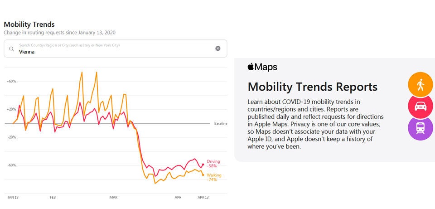Click the Baseline label on chart
The height and width of the screenshot is (209, 435).
[221, 123]
